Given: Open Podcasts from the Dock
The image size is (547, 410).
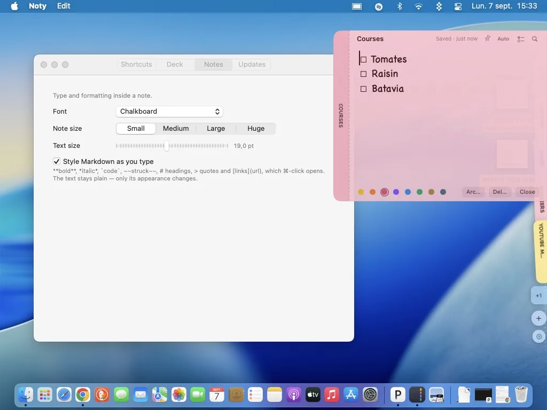Looking at the screenshot, I should click(293, 395).
